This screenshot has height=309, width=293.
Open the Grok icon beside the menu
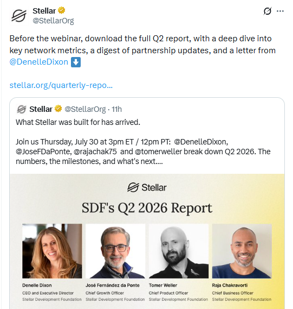pos(268,11)
